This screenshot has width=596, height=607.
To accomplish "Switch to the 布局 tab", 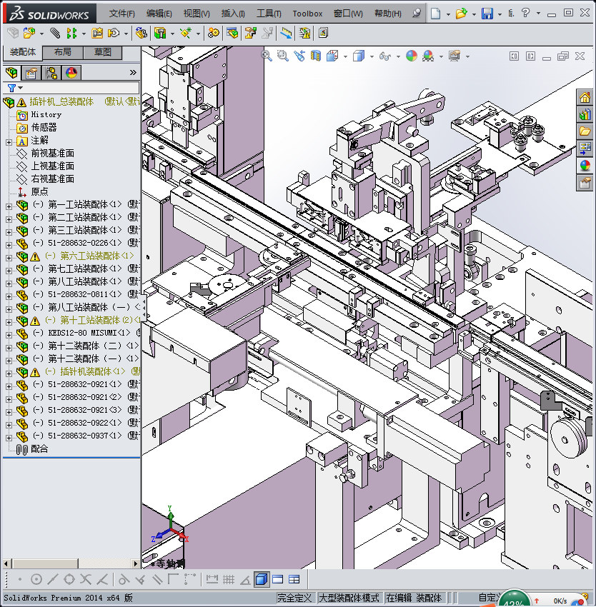I will 62,53.
